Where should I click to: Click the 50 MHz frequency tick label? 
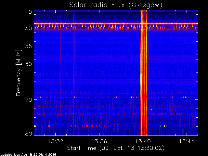(x=29, y=28)
